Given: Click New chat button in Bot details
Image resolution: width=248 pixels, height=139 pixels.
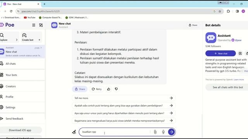Looking at the screenshot, I should [220, 53].
